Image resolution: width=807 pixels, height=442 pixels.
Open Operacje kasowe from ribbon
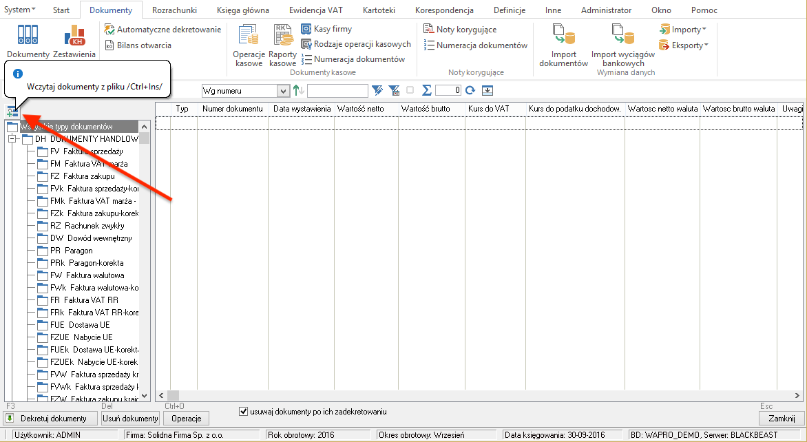(x=248, y=45)
